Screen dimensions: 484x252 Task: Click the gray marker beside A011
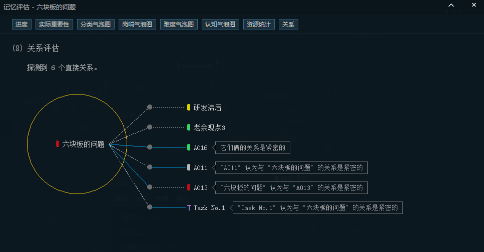(189, 167)
